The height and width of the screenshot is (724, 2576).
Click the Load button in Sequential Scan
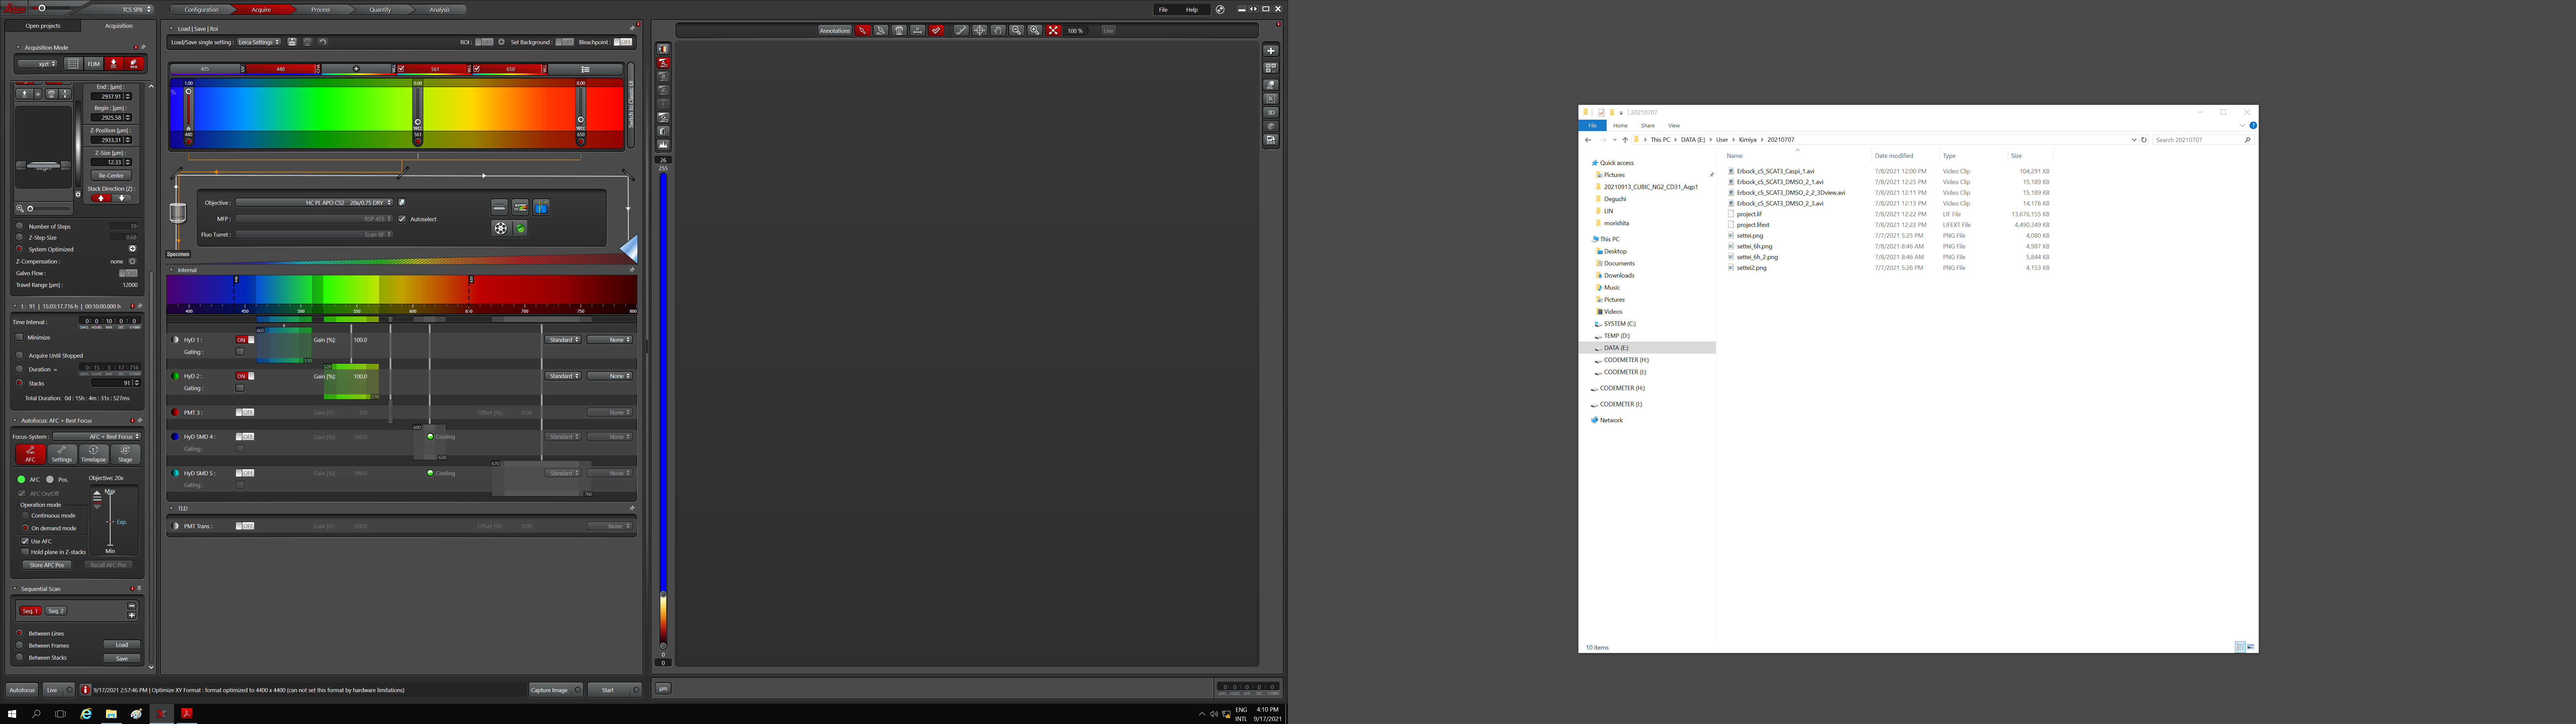tap(122, 645)
